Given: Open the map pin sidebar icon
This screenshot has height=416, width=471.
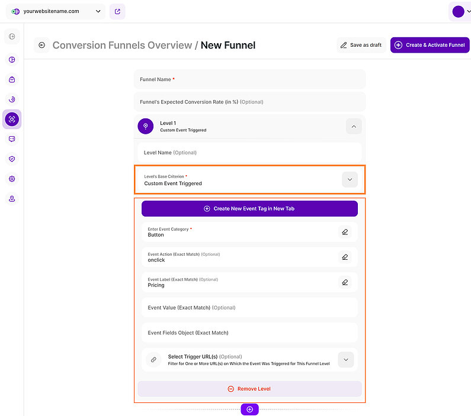Looking at the screenshot, I should pyautogui.click(x=12, y=199).
